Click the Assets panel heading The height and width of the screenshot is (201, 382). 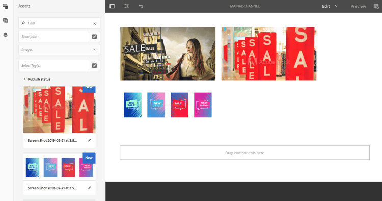(24, 6)
